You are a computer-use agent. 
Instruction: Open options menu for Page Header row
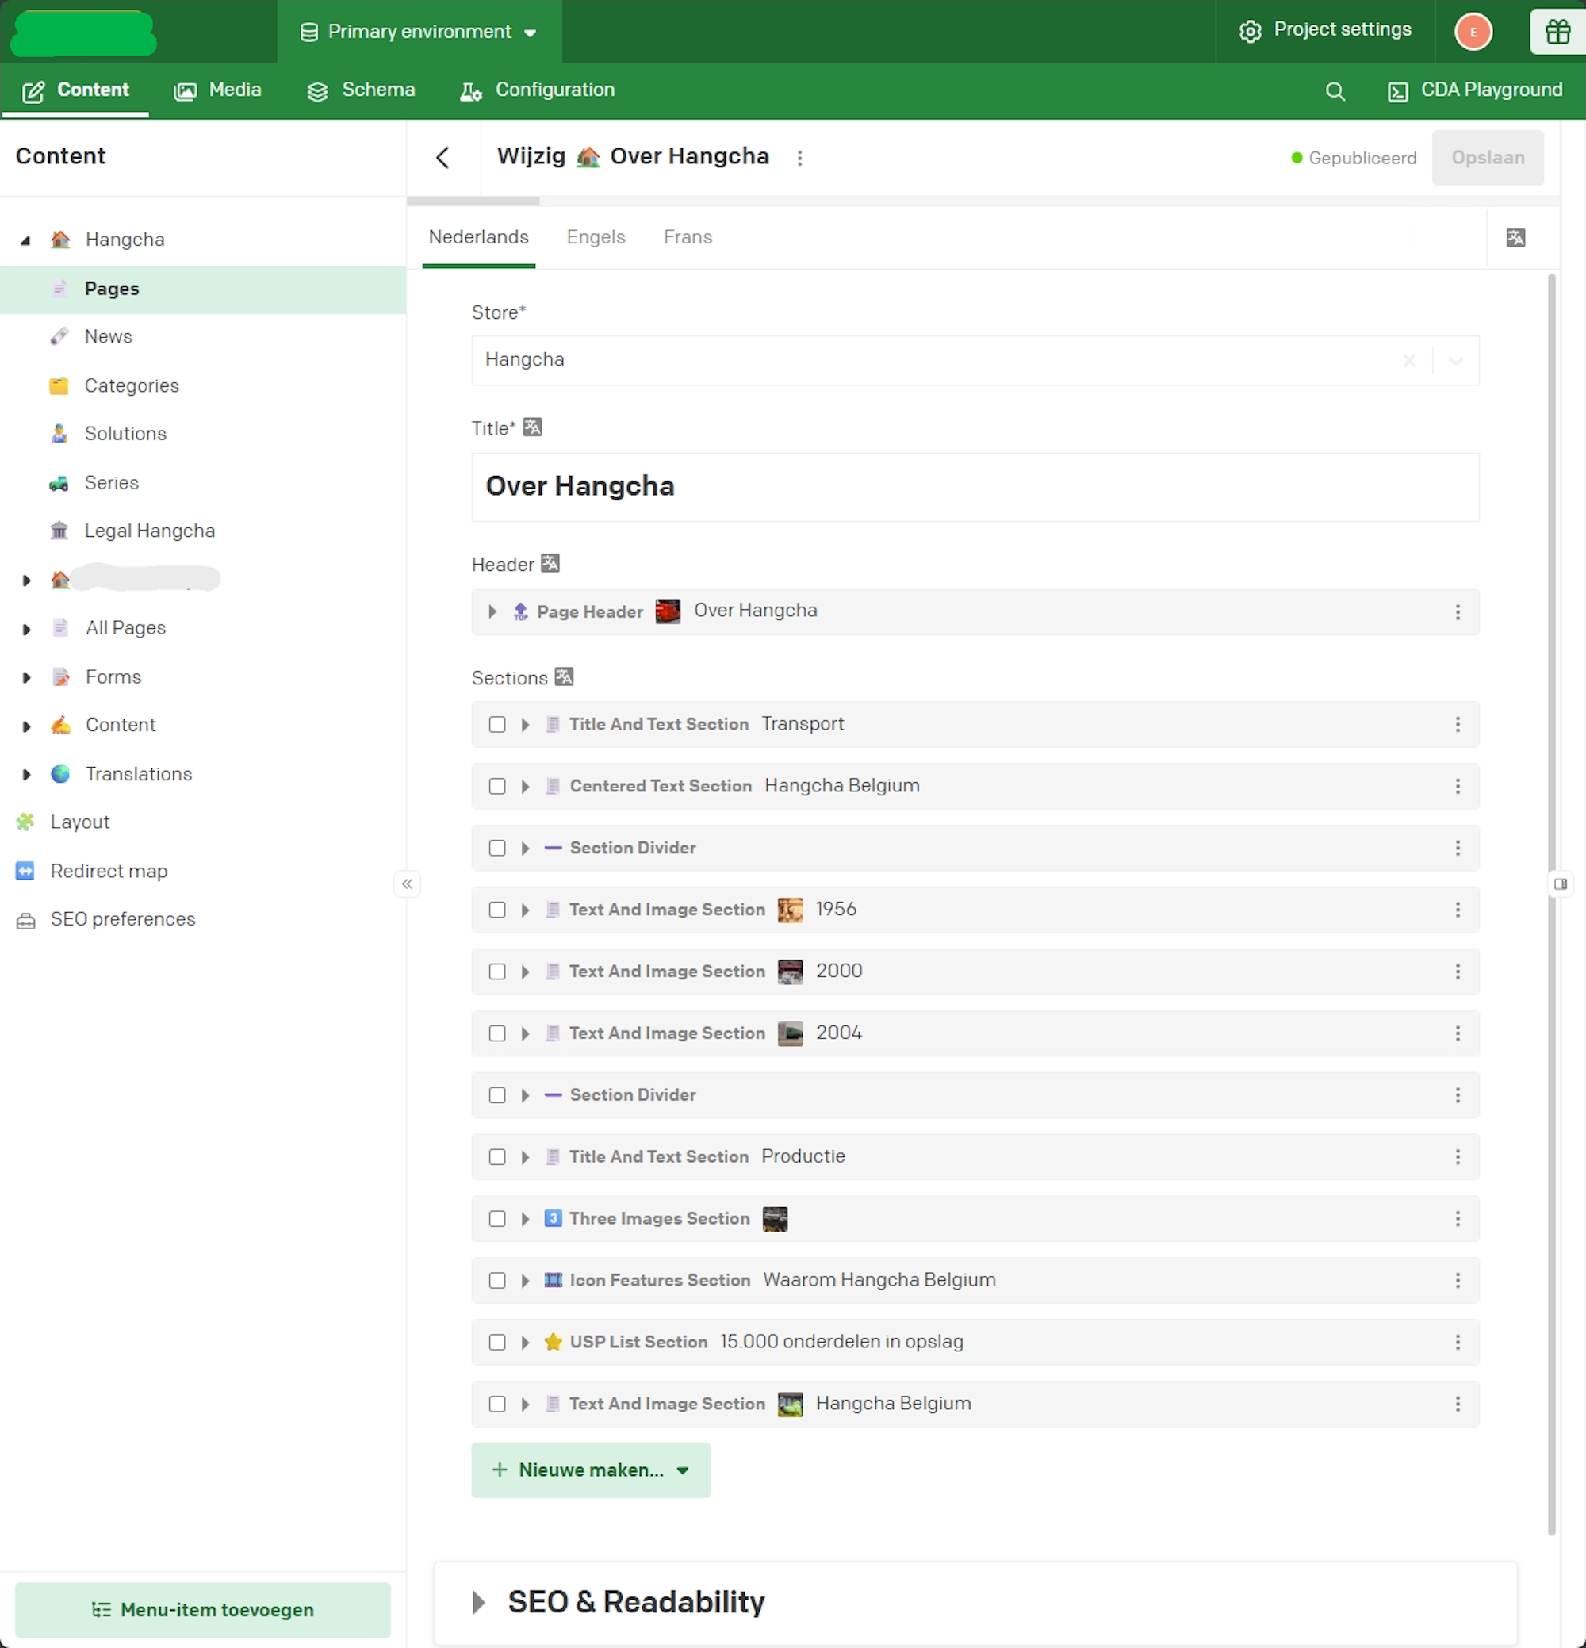click(x=1458, y=612)
